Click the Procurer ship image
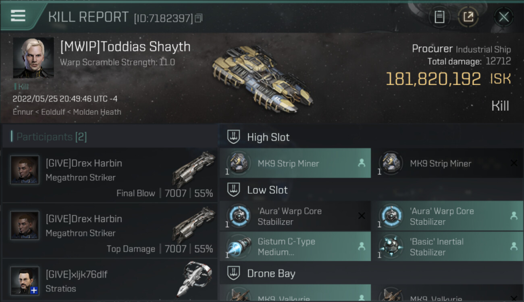Screen dimensions: 524x302 coord(262,79)
